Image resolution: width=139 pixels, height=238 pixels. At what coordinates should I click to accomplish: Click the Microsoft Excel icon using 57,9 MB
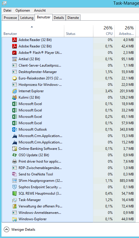(15, 123)
